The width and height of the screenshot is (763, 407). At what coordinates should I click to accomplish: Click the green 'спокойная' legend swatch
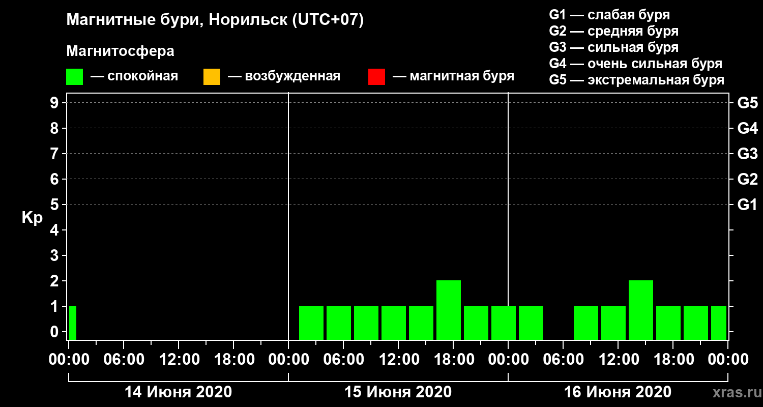[74, 77]
